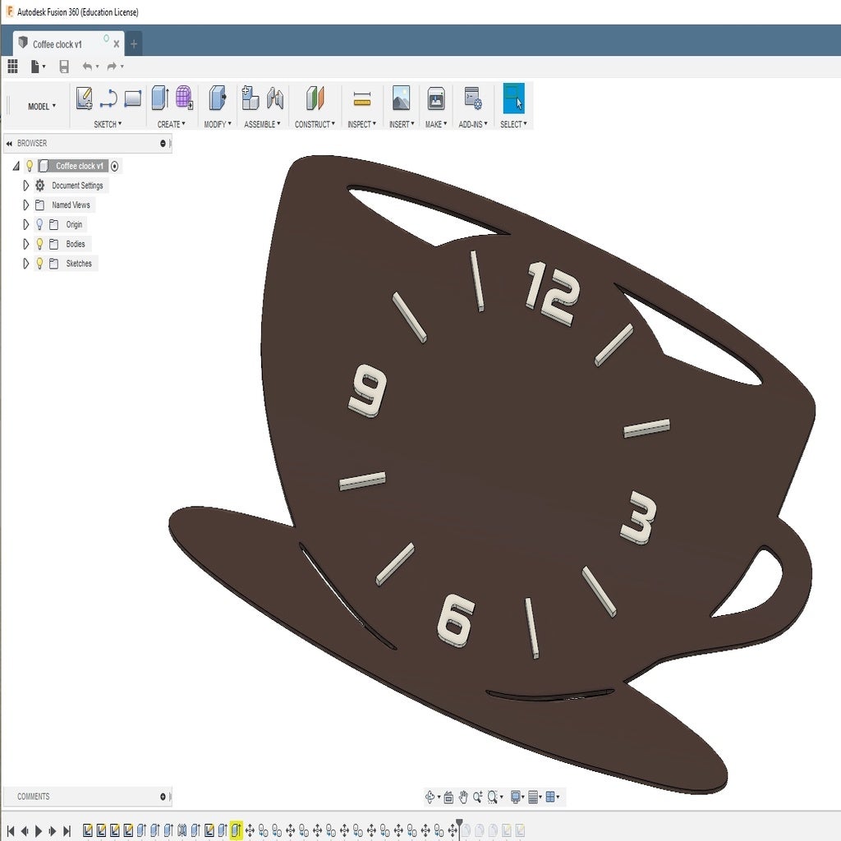Select the Offset Plane construct icon
Image resolution: width=841 pixels, height=841 pixels.
coord(315,99)
